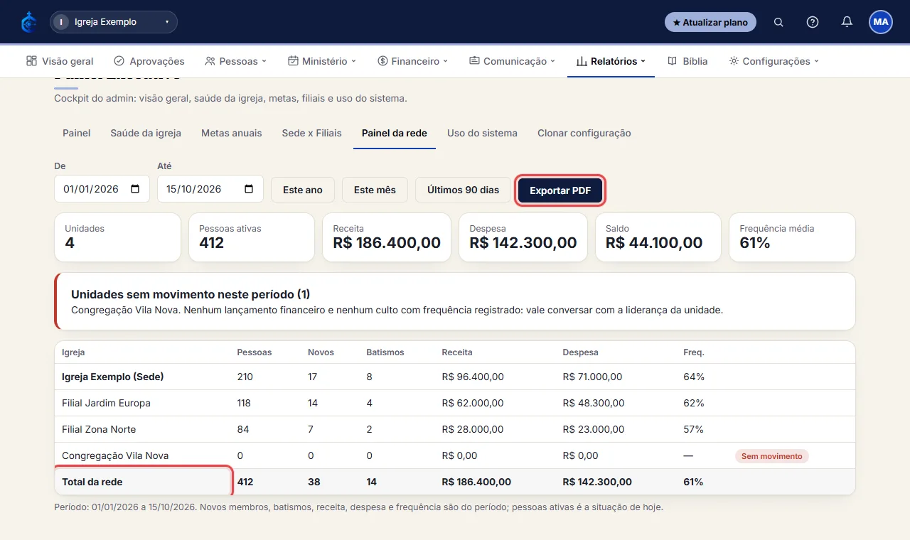
Task: Open the search magnifier icon
Action: 778,22
